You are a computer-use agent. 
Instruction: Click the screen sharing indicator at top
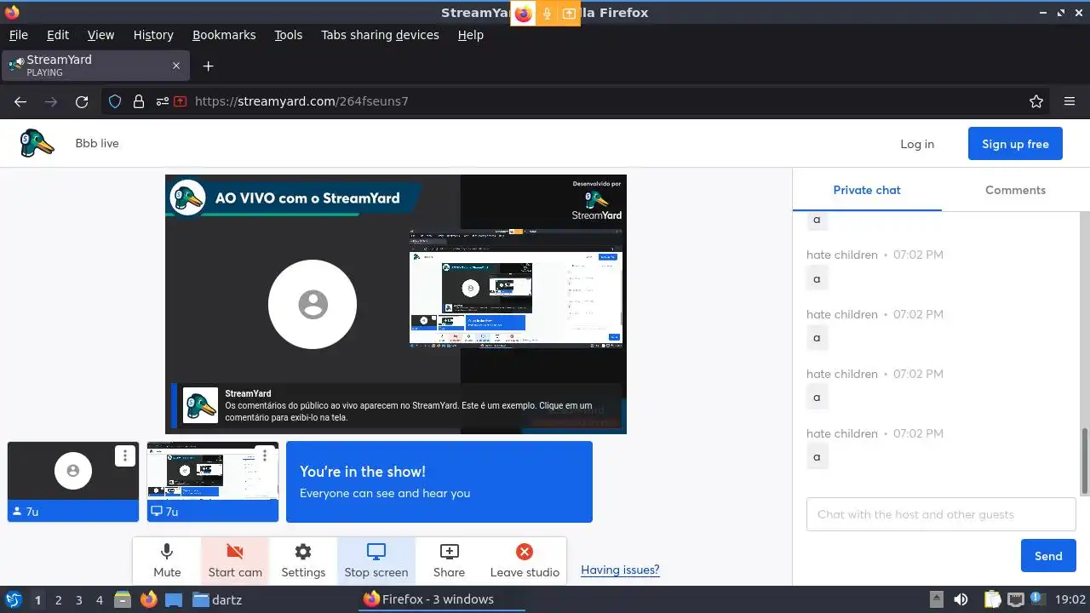(x=569, y=14)
